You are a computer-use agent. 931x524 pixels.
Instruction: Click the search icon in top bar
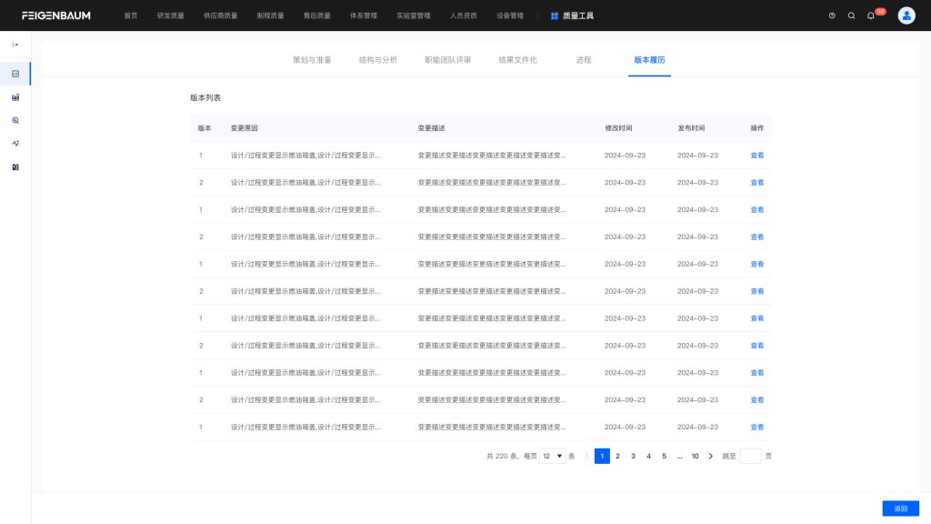tap(851, 15)
